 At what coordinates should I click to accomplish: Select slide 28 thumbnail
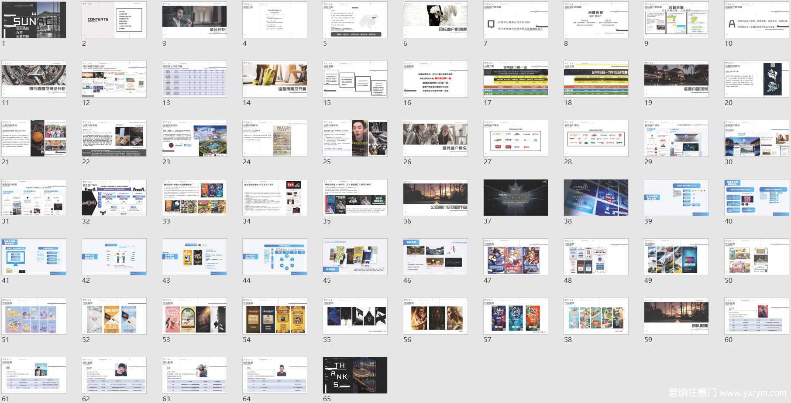596,139
